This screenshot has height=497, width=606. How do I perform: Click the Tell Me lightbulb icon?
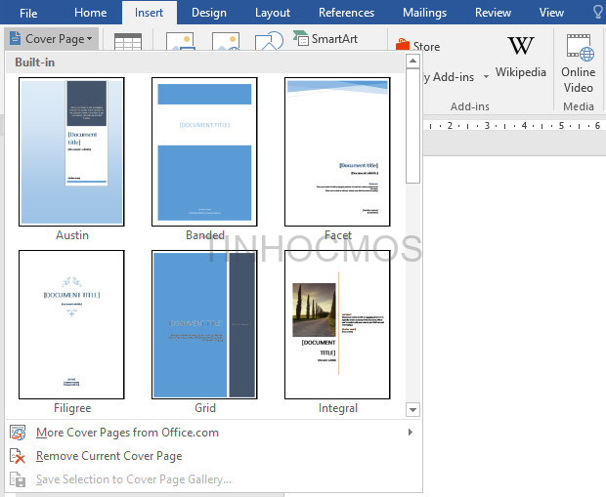click(x=598, y=13)
